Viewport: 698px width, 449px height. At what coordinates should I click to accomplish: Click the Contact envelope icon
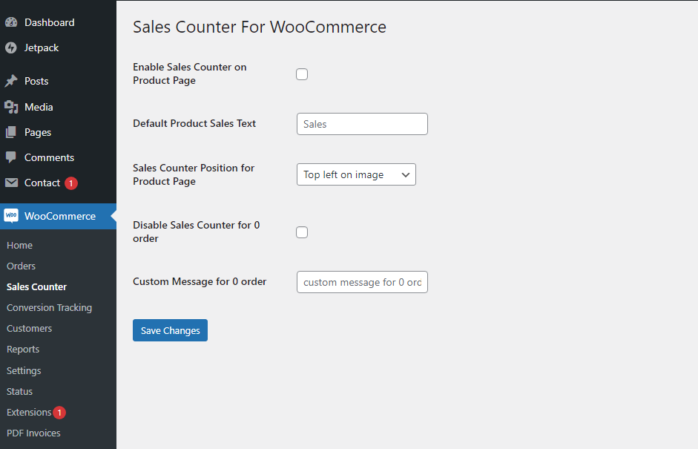[11, 183]
